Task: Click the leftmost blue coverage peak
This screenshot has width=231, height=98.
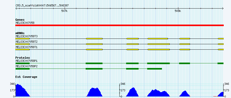Action: [x=23, y=90]
